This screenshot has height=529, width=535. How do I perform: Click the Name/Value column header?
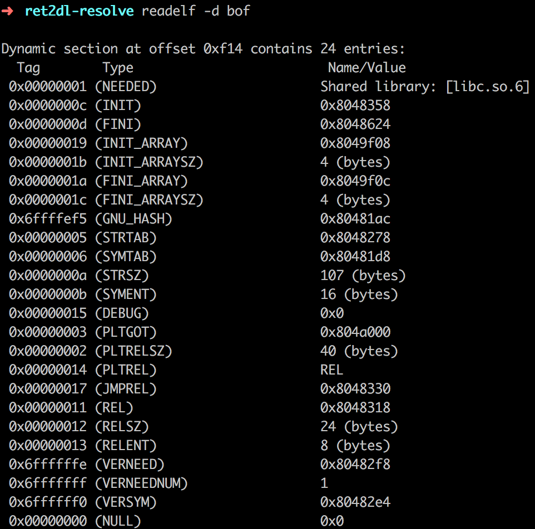tap(366, 68)
